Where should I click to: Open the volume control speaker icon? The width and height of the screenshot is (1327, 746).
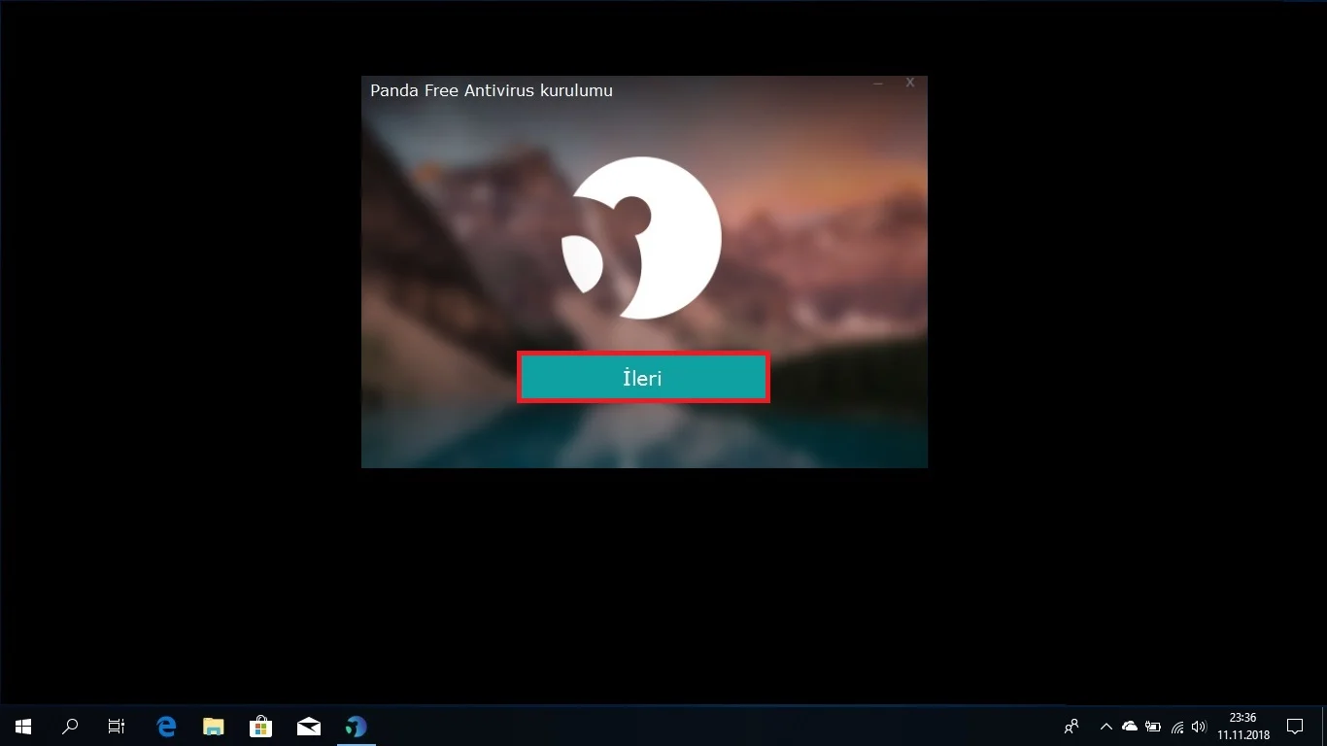click(x=1199, y=727)
